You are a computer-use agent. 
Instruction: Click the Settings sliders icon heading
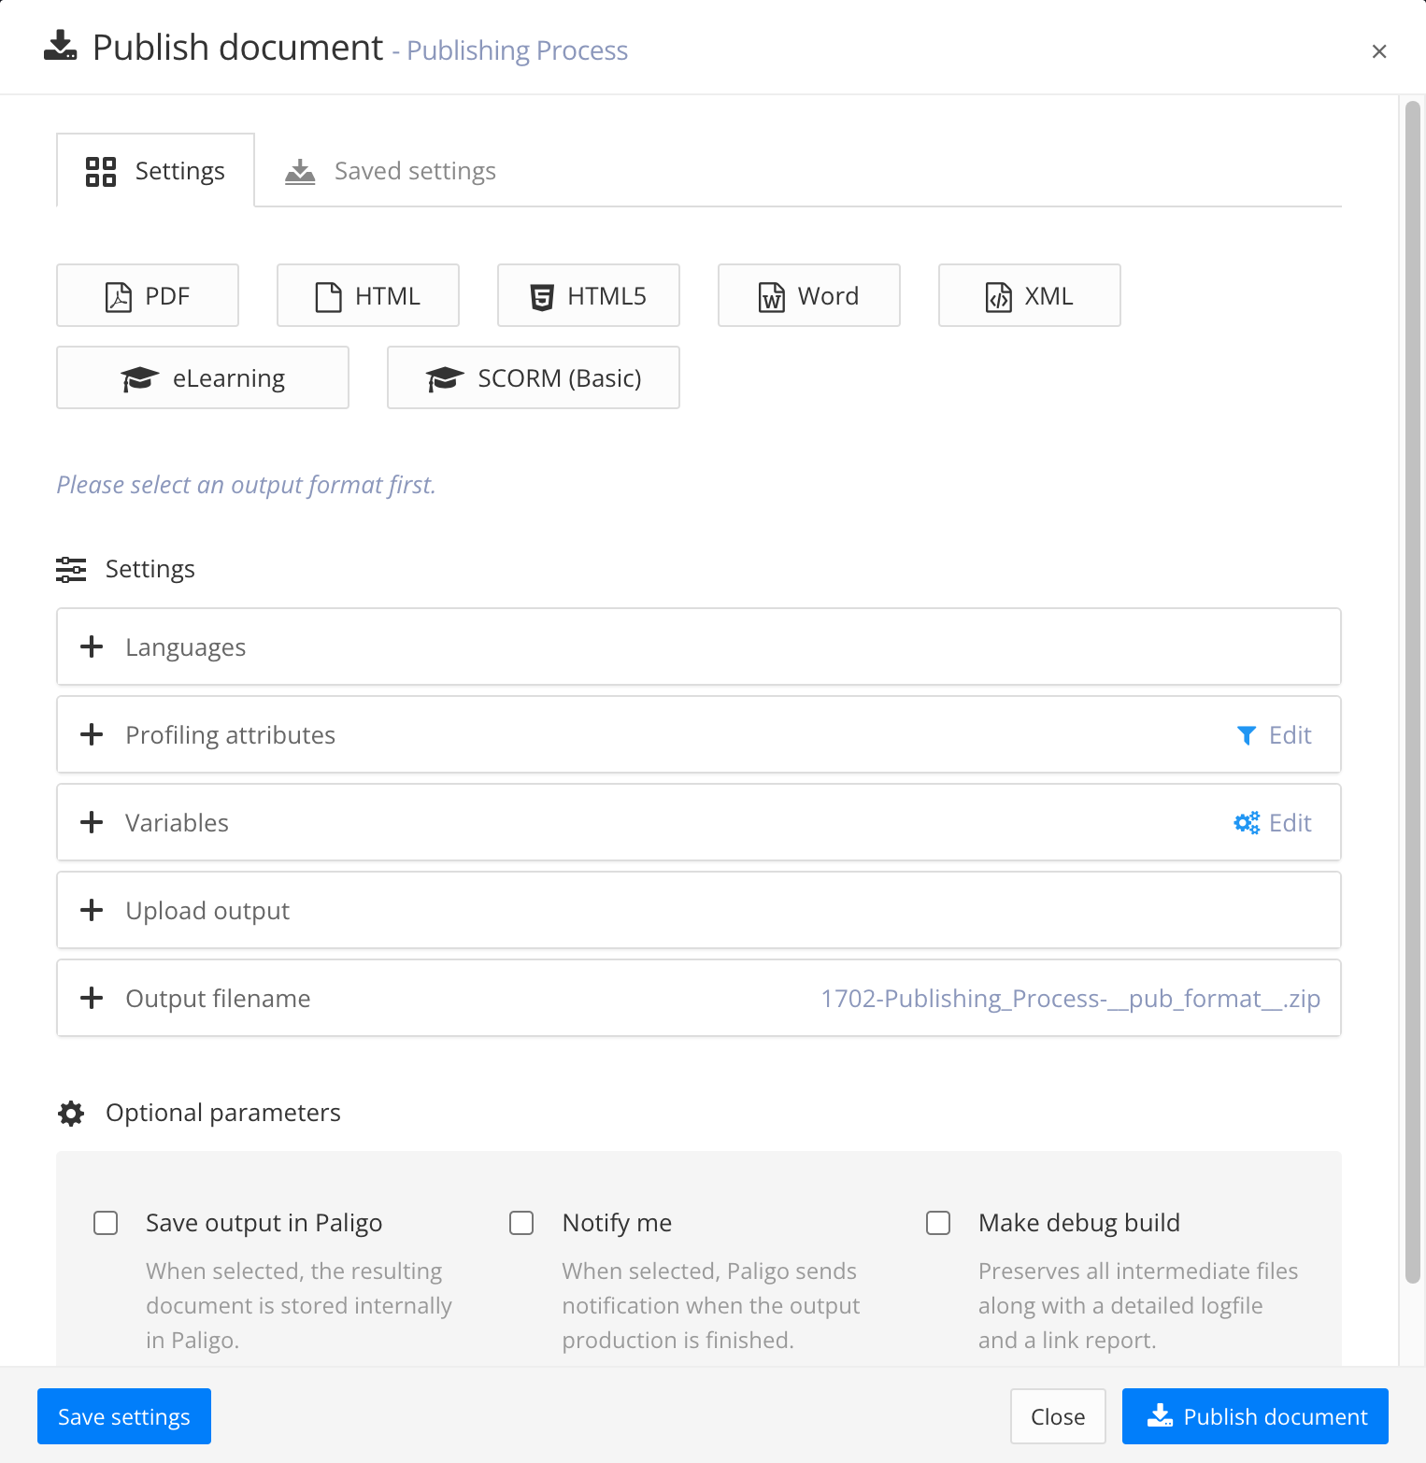click(71, 569)
